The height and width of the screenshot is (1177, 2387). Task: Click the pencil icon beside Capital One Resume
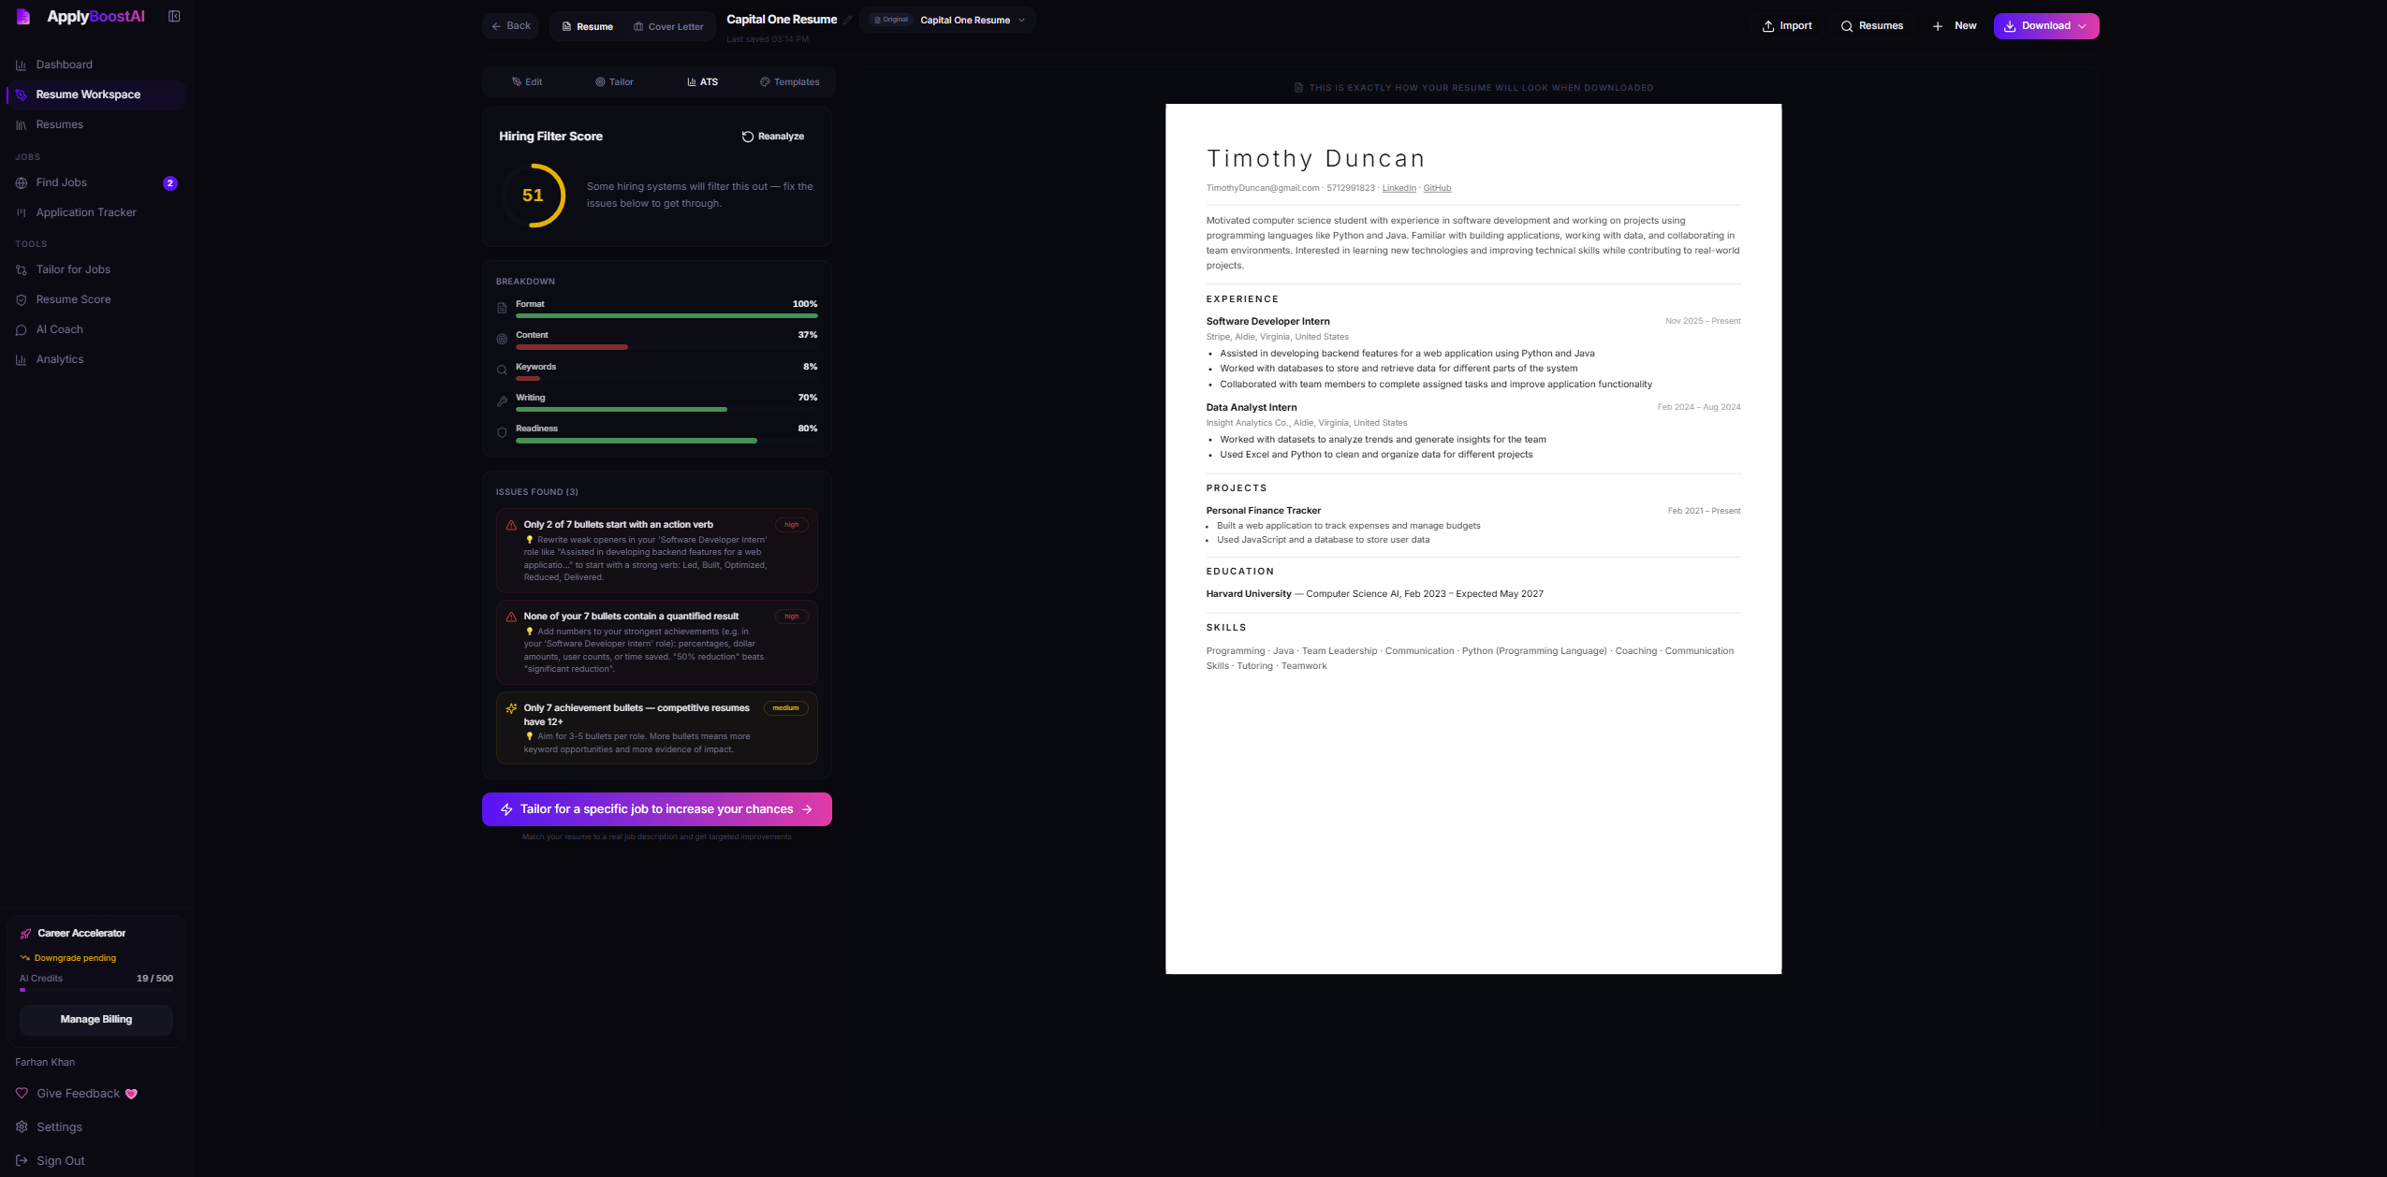(x=847, y=20)
